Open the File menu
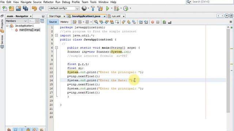This screenshot has height=131, width=234. (3, 2)
